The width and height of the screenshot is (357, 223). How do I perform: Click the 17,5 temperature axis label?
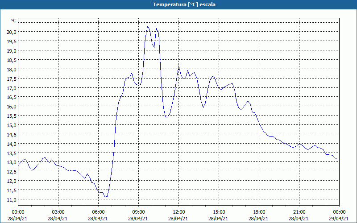click(12, 79)
